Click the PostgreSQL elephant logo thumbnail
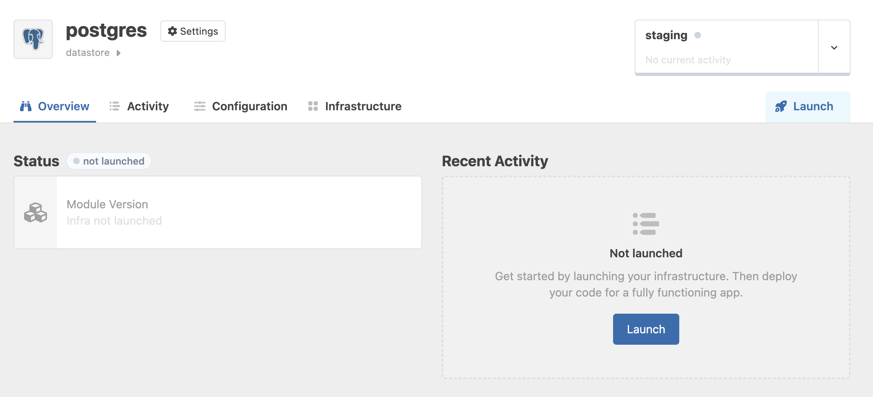Screen dimensions: 873x397 pos(33,39)
